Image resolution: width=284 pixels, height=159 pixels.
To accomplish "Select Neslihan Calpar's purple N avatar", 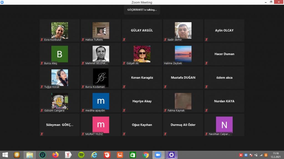I will click(x=224, y=125).
